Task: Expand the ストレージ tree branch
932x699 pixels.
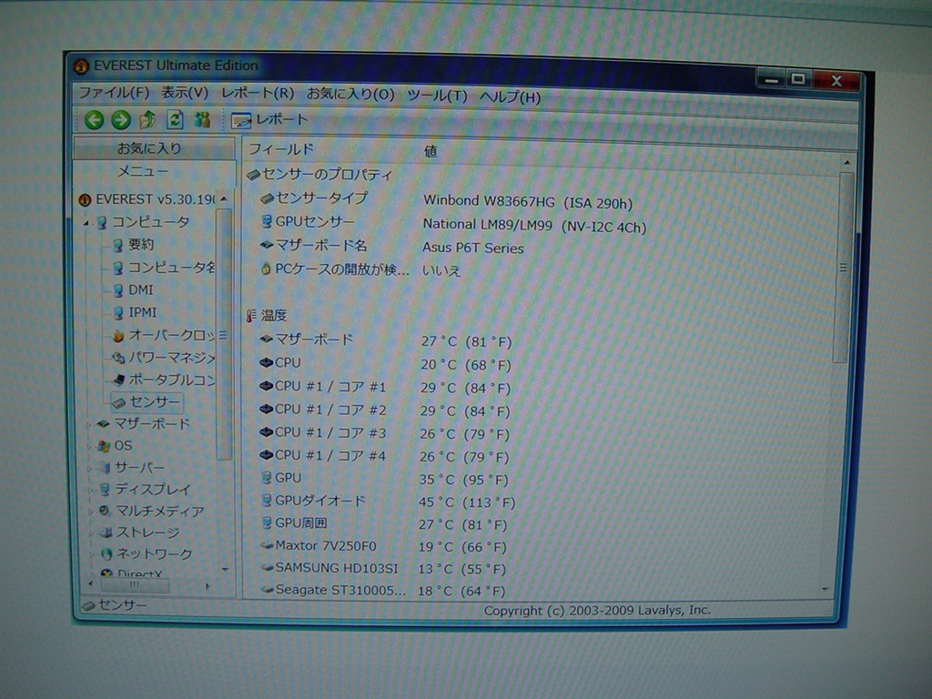Action: coord(90,533)
